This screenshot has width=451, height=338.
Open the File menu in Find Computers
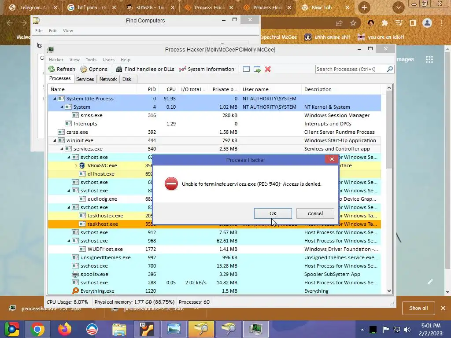39,30
